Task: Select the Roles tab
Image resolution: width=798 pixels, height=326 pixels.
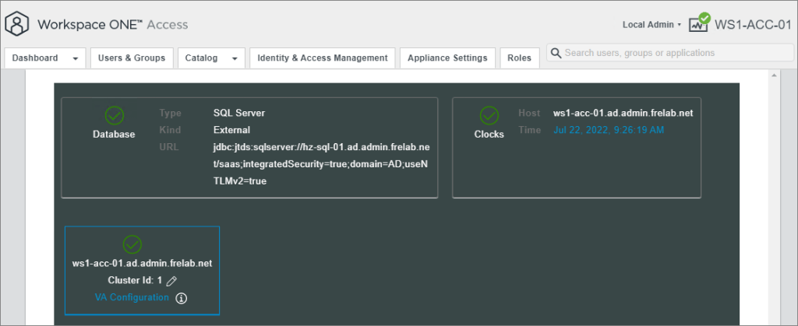Action: click(519, 58)
